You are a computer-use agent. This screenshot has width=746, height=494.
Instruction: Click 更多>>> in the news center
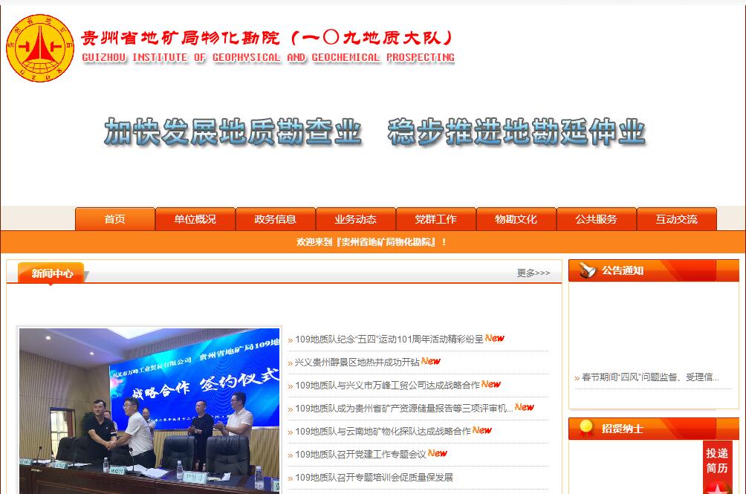[533, 273]
